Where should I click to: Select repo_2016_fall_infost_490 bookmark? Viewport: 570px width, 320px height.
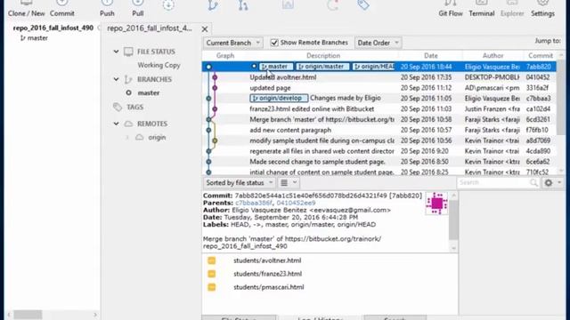point(53,28)
